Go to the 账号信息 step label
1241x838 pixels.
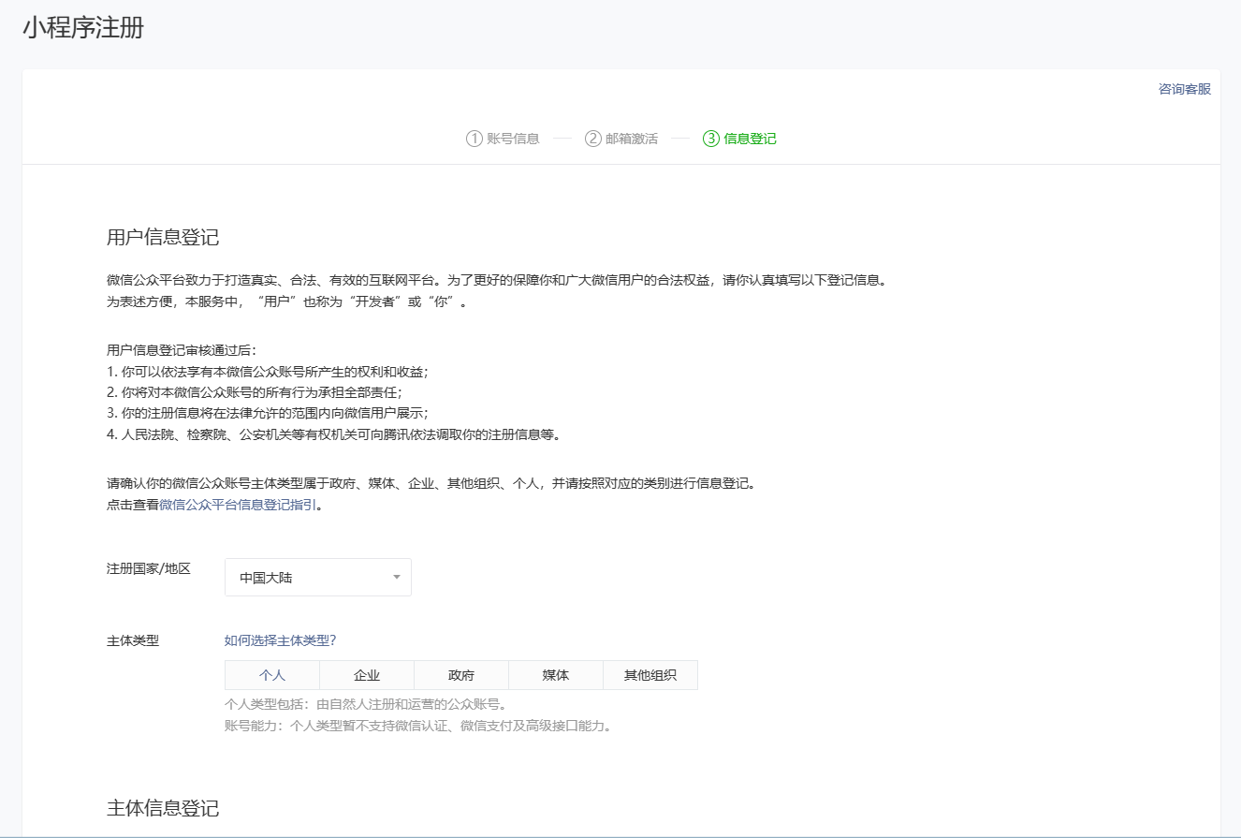coord(513,139)
